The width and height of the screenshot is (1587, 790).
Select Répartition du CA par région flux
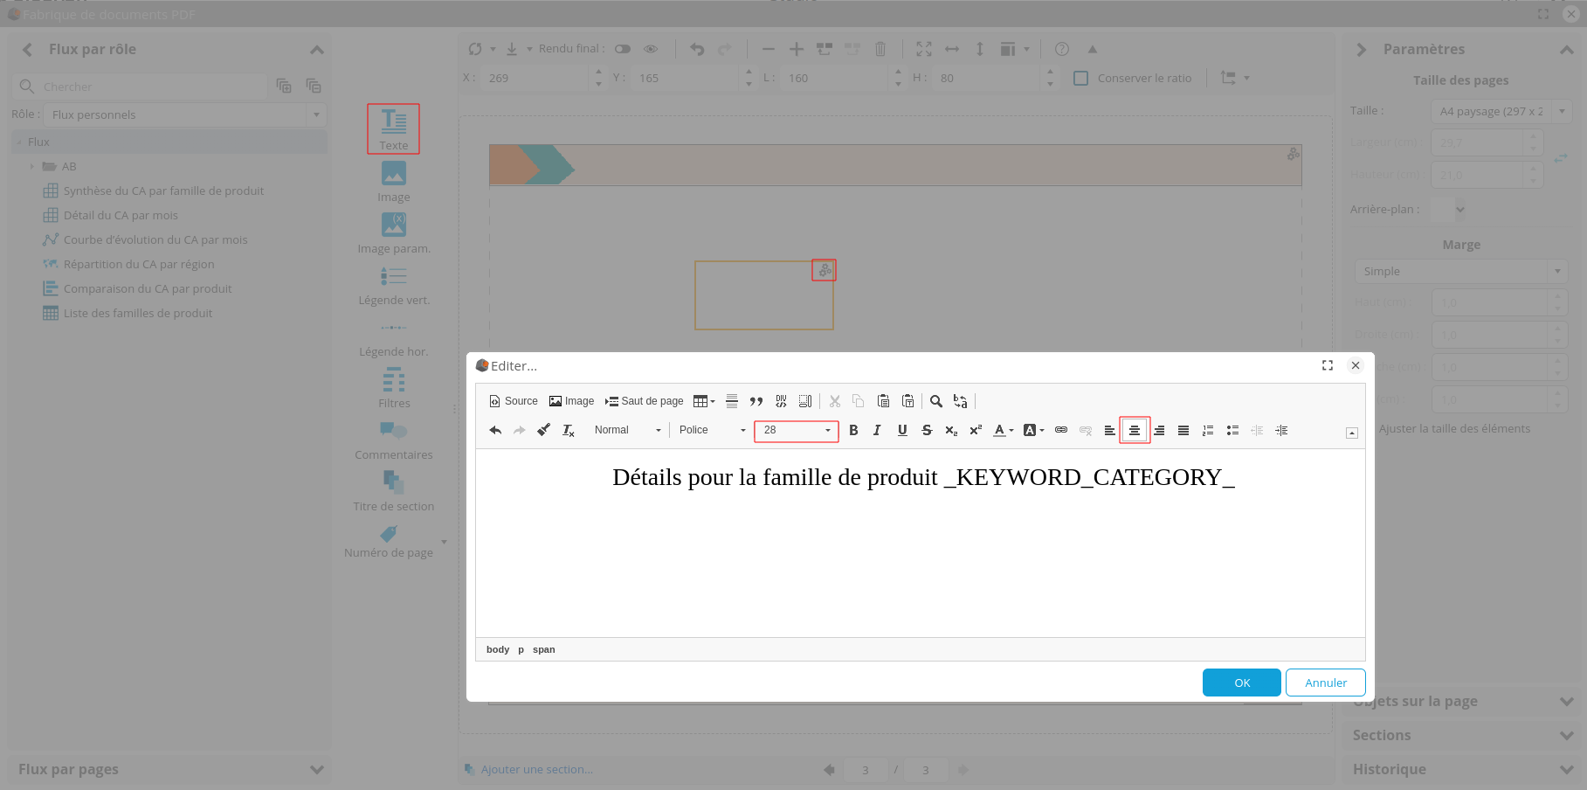pyautogui.click(x=139, y=264)
